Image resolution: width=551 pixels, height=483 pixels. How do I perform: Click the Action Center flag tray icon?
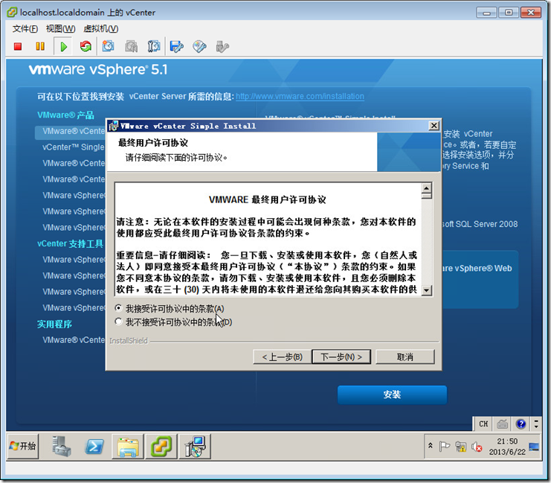coord(444,447)
